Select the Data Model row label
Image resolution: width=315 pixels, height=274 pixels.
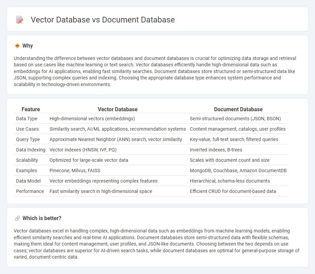(28, 181)
